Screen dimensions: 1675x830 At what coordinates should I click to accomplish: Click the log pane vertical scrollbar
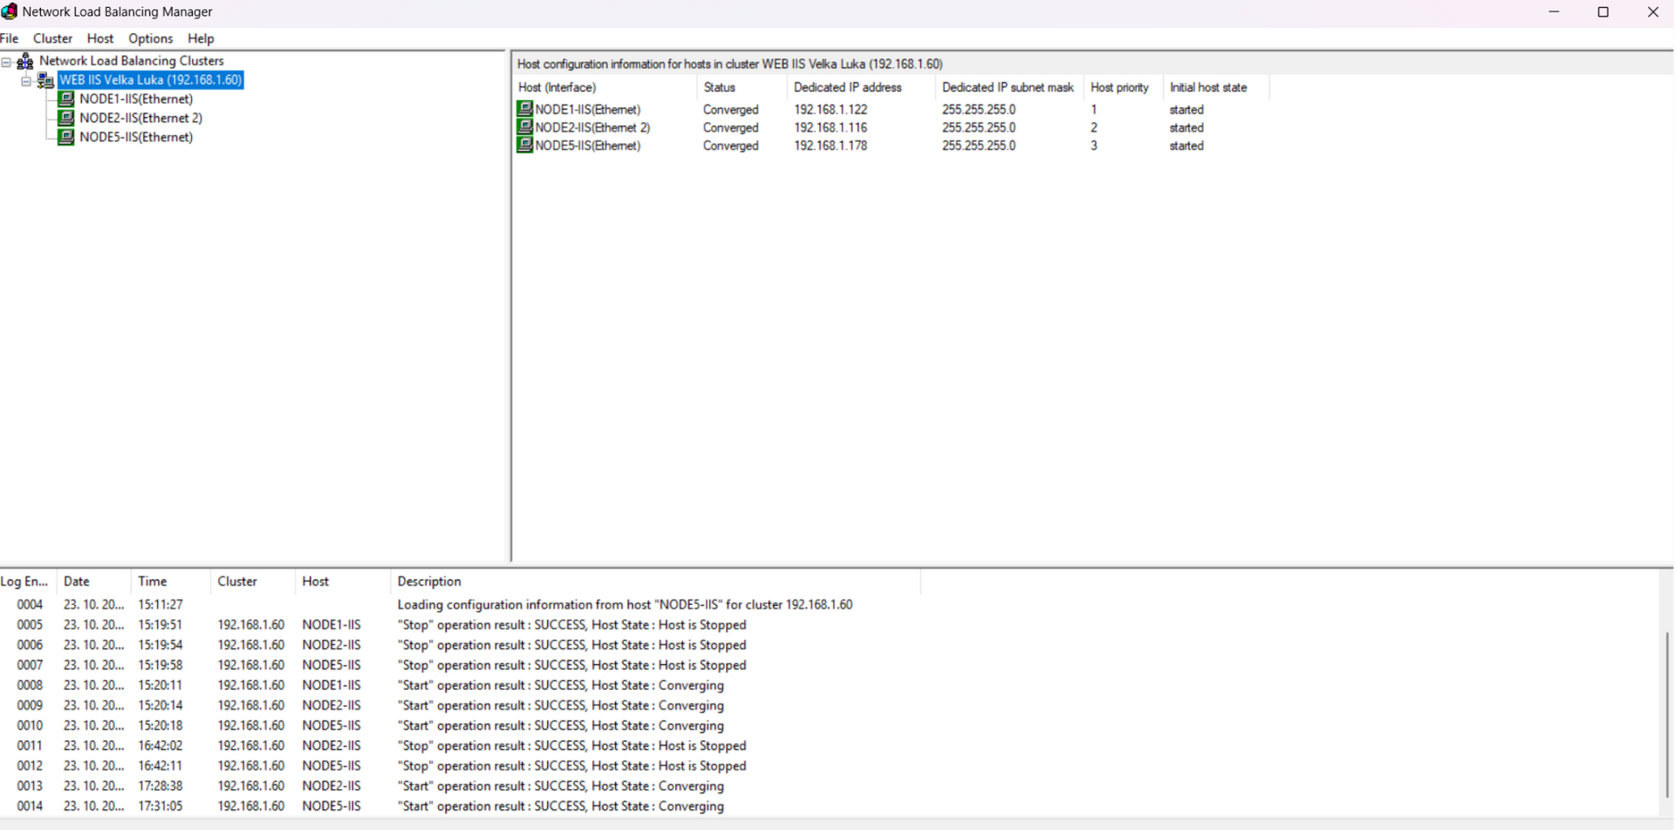[1666, 715]
